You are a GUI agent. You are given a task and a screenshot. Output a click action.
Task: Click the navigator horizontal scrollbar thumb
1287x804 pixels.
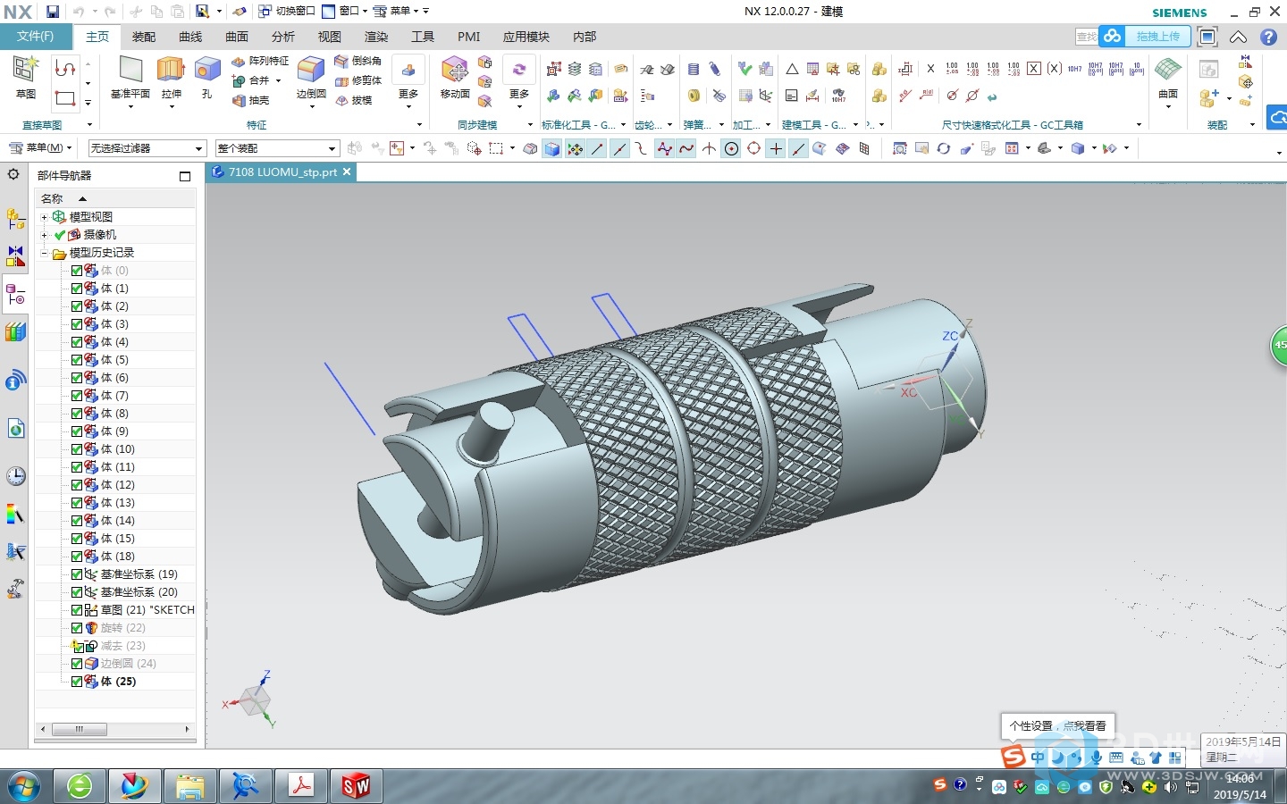click(80, 730)
